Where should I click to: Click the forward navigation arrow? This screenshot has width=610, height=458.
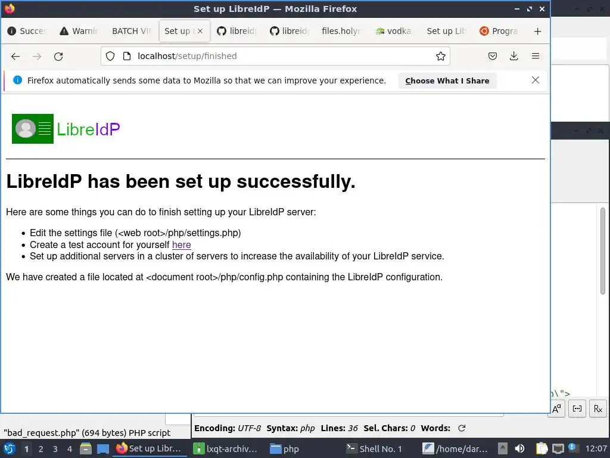tap(37, 57)
